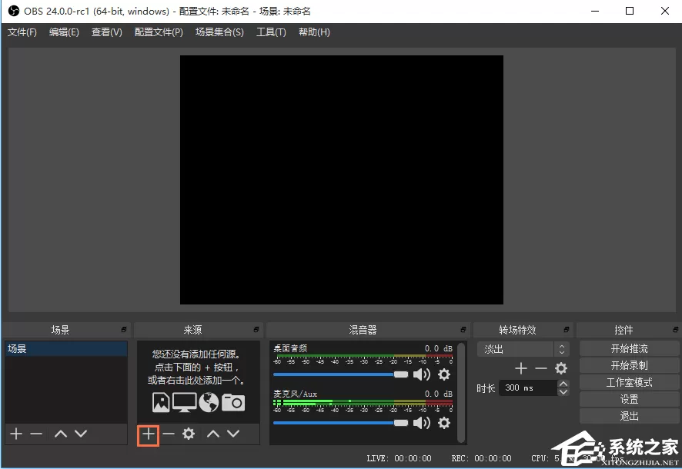Add a new source with plus button
The image size is (682, 469).
pyautogui.click(x=149, y=434)
